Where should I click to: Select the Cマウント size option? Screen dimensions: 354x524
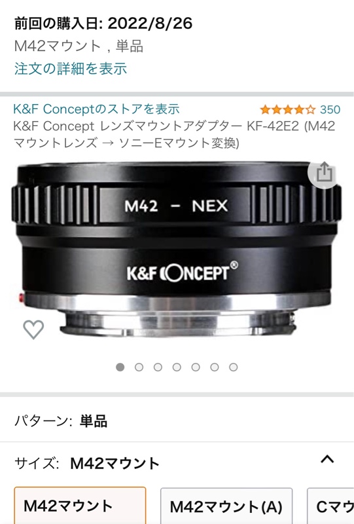point(330,506)
